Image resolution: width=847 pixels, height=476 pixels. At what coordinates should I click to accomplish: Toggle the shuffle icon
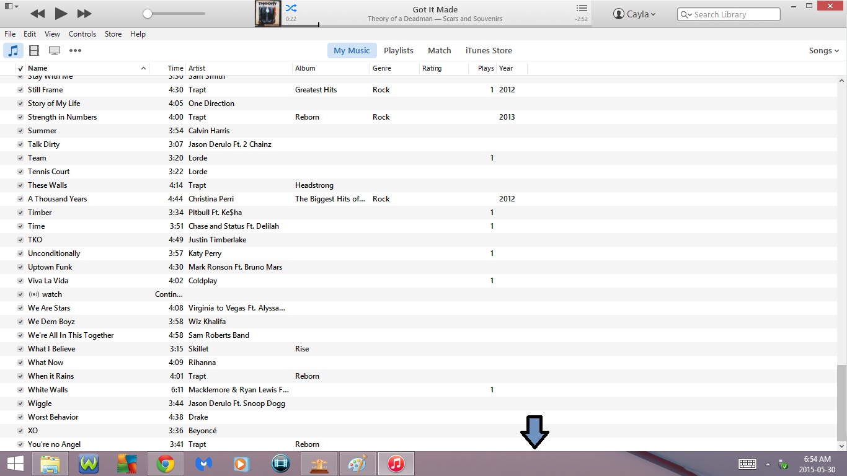(291, 9)
